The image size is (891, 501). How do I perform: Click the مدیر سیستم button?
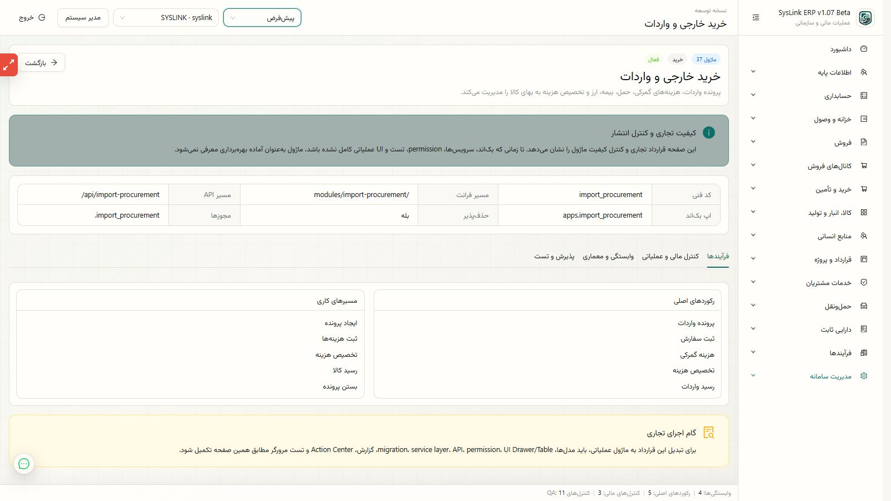coord(83,18)
